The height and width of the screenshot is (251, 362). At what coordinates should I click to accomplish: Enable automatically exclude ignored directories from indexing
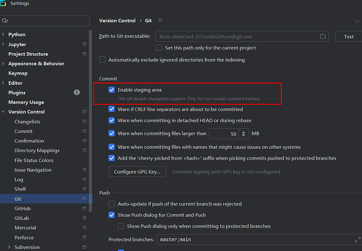102,60
